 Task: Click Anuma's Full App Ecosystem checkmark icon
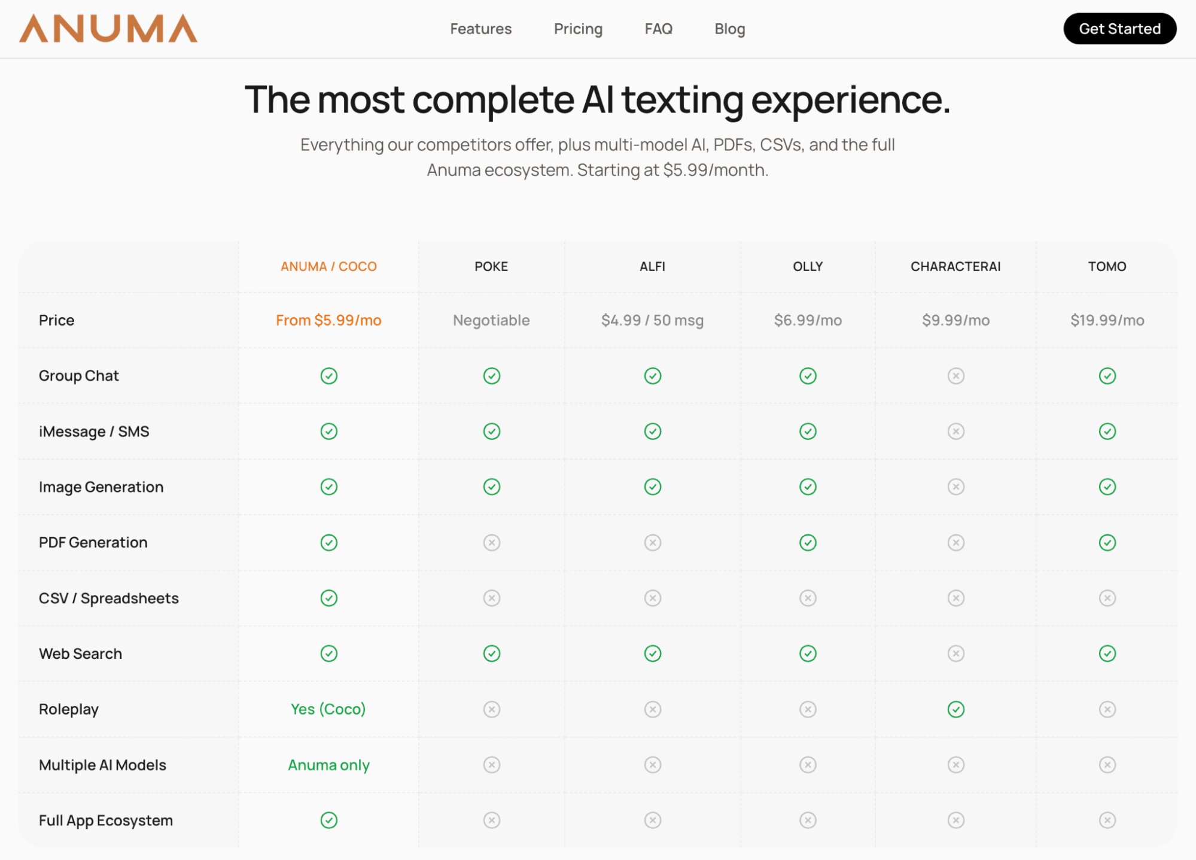pyautogui.click(x=328, y=820)
